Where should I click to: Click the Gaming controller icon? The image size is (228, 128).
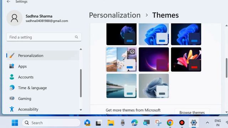pyautogui.click(x=12, y=98)
